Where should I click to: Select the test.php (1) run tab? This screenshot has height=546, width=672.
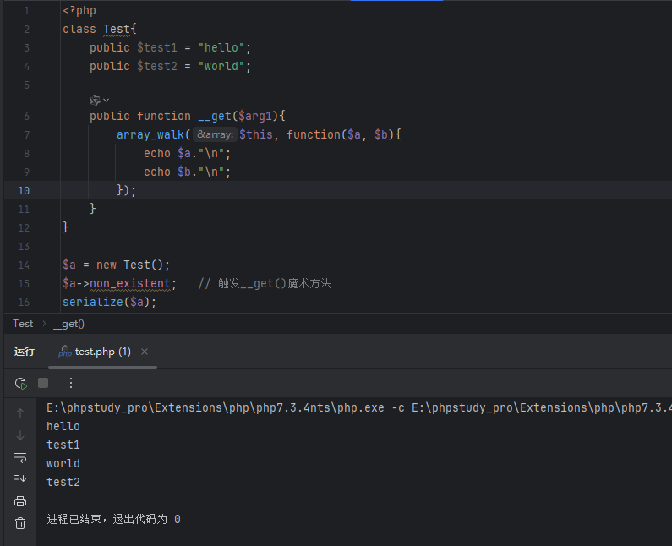click(x=101, y=352)
